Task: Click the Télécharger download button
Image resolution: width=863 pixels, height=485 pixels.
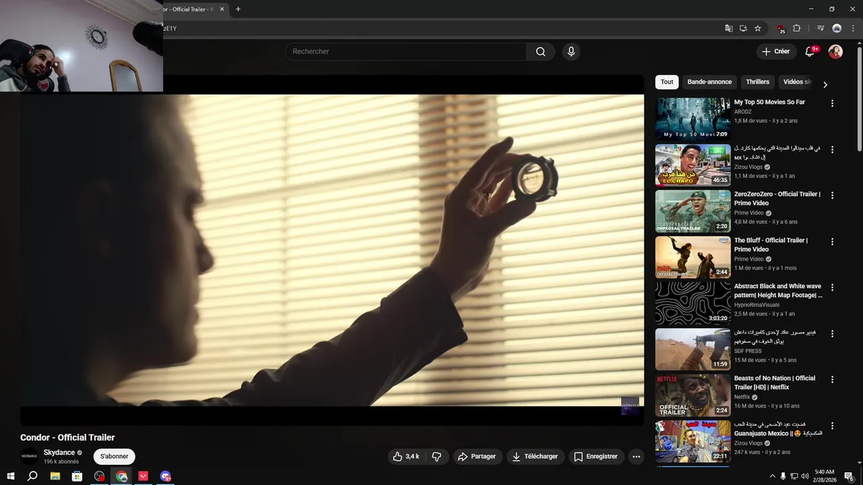Action: pos(535,457)
